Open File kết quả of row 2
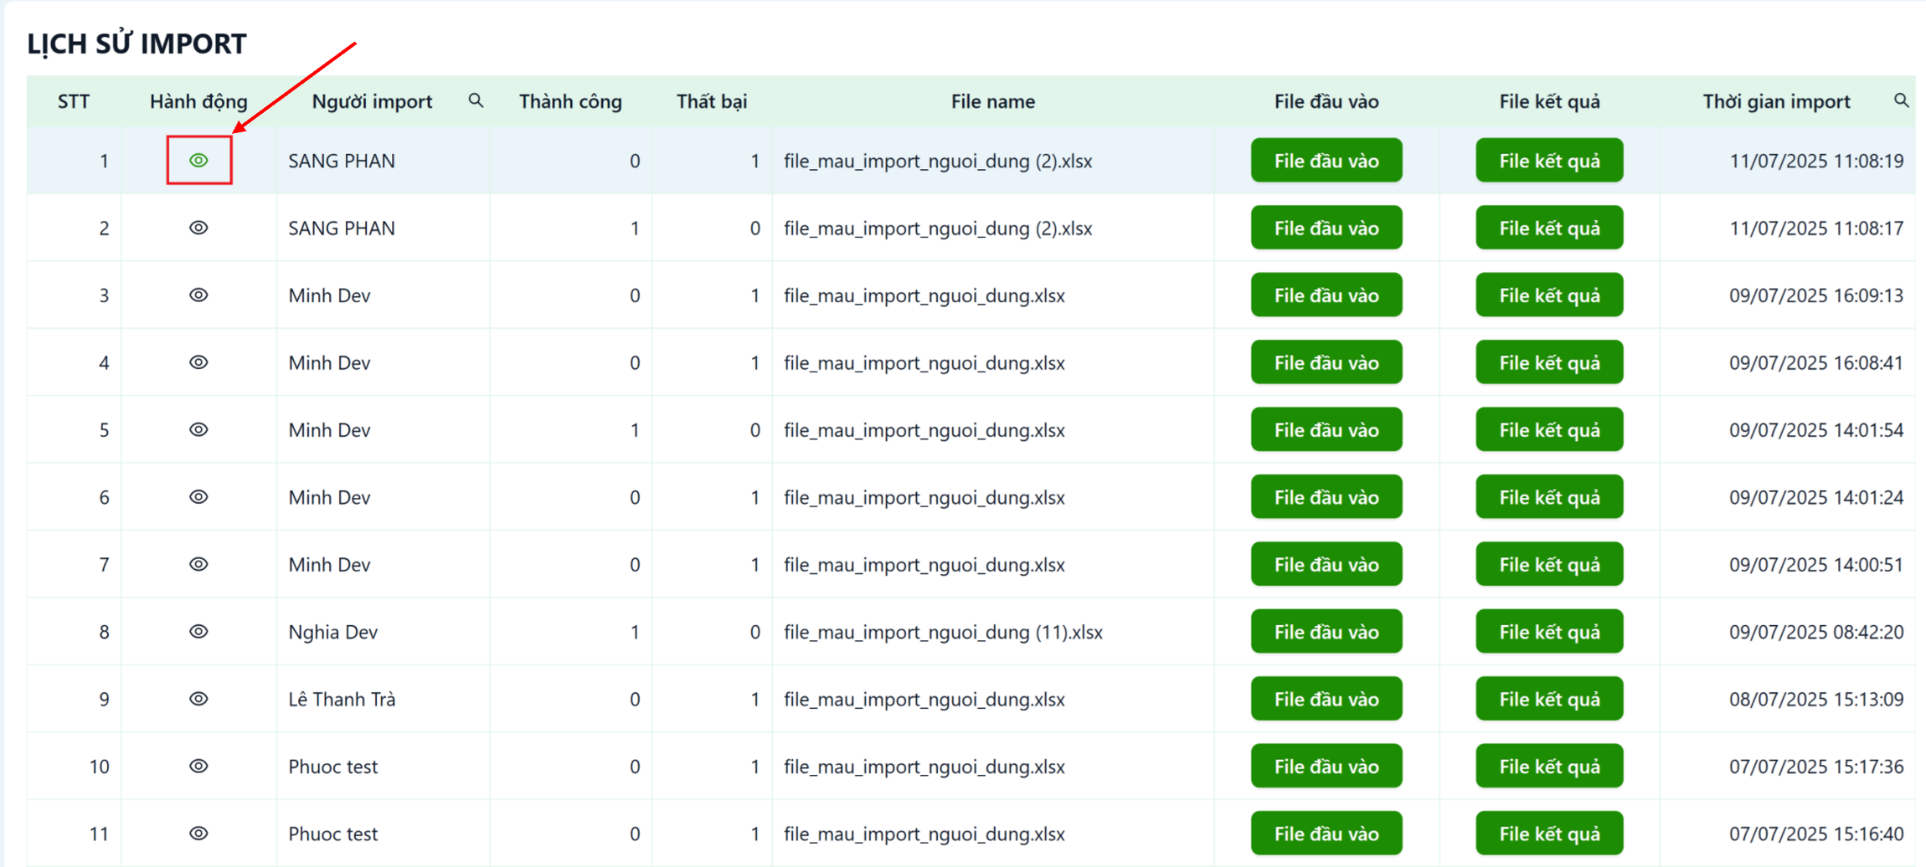The width and height of the screenshot is (1926, 867). click(x=1549, y=228)
